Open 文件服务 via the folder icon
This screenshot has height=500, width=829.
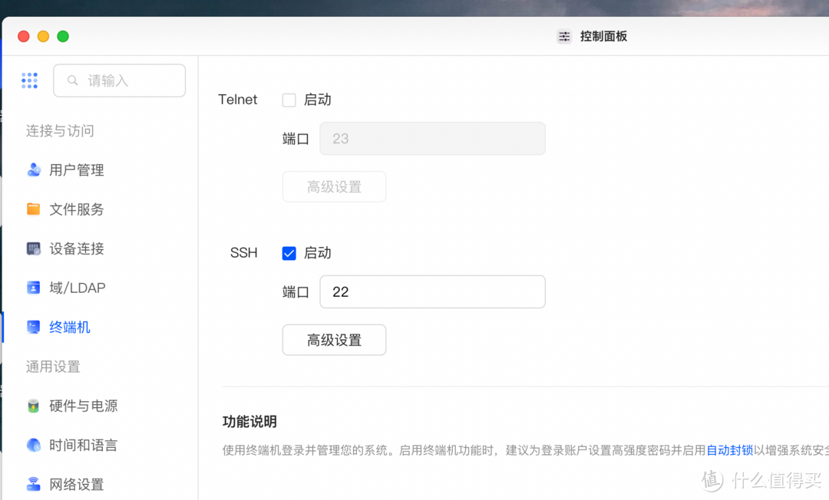[34, 209]
